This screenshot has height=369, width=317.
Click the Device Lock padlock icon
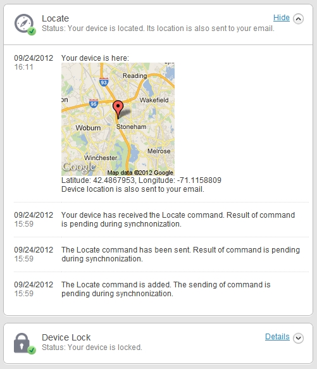pos(22,343)
